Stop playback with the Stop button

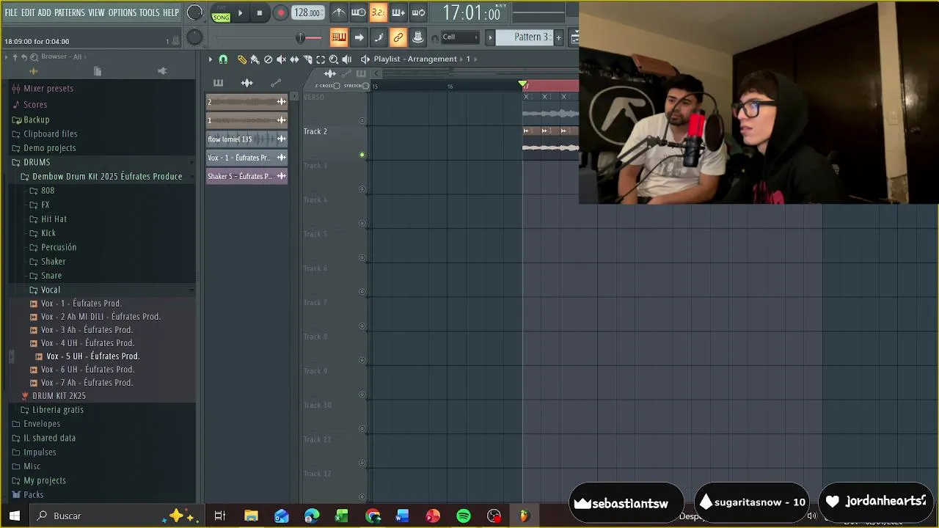click(259, 12)
